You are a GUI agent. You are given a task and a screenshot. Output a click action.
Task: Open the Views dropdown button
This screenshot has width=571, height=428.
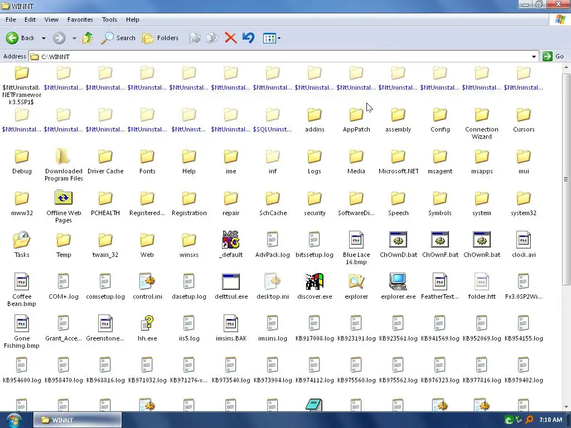[x=272, y=38]
